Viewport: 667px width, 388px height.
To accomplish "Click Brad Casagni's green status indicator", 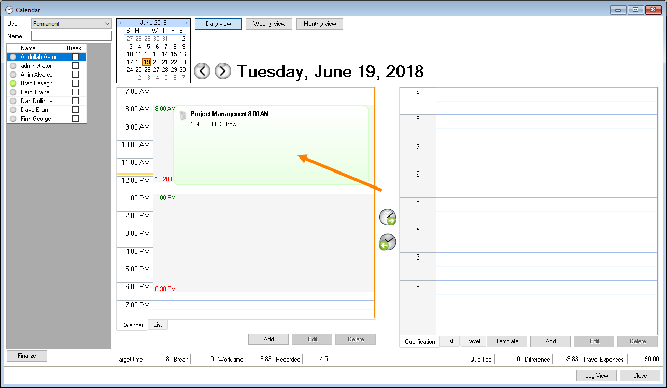I will (13, 83).
